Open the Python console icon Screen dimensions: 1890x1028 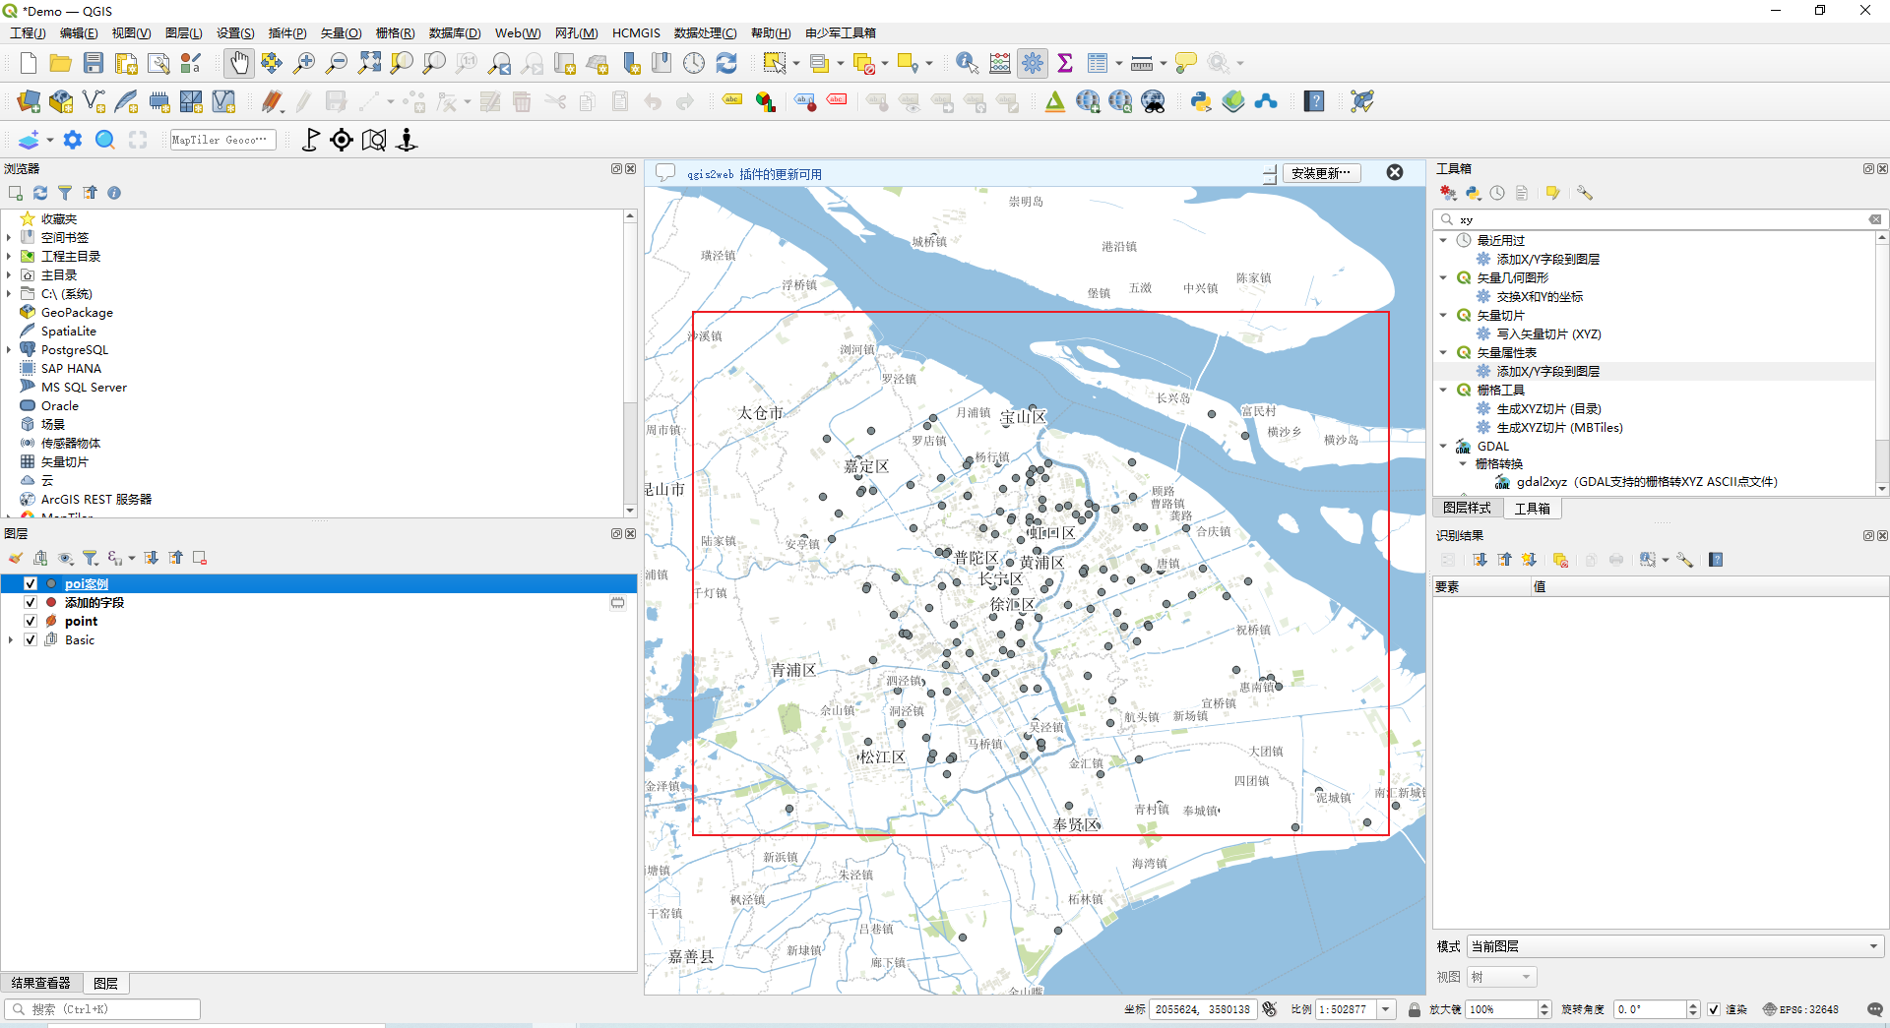click(1200, 101)
